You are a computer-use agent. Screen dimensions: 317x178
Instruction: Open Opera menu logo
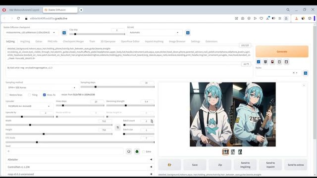pyautogui.click(x=4, y=10)
